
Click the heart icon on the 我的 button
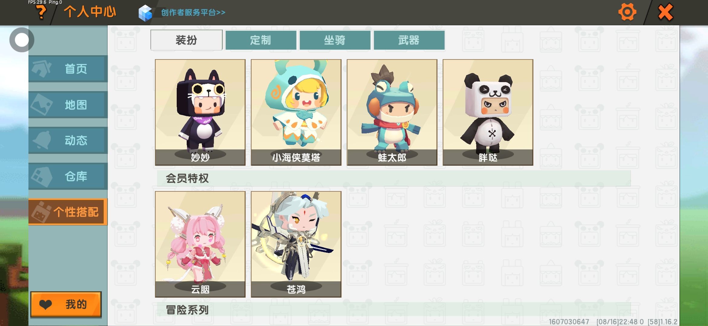[x=46, y=305]
